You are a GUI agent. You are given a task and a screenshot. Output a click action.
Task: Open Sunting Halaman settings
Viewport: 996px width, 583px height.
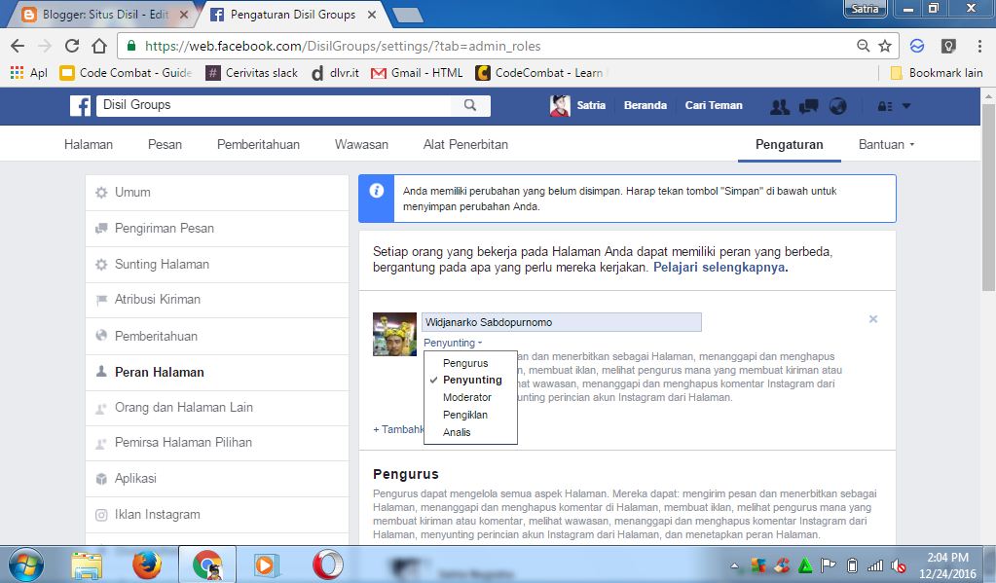[x=217, y=264]
